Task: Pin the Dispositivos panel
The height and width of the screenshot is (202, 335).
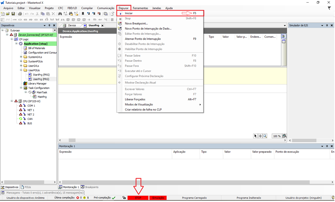Action: 49,25
